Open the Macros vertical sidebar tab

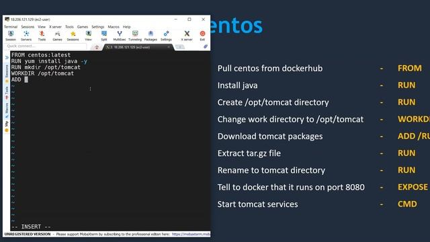[x=7, y=110]
